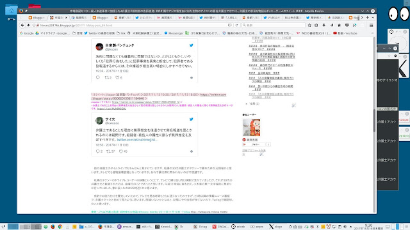Viewport: 410px width, 230px height.
Task: Click the 廣野秀樹 profile image
Action: (x=252, y=128)
